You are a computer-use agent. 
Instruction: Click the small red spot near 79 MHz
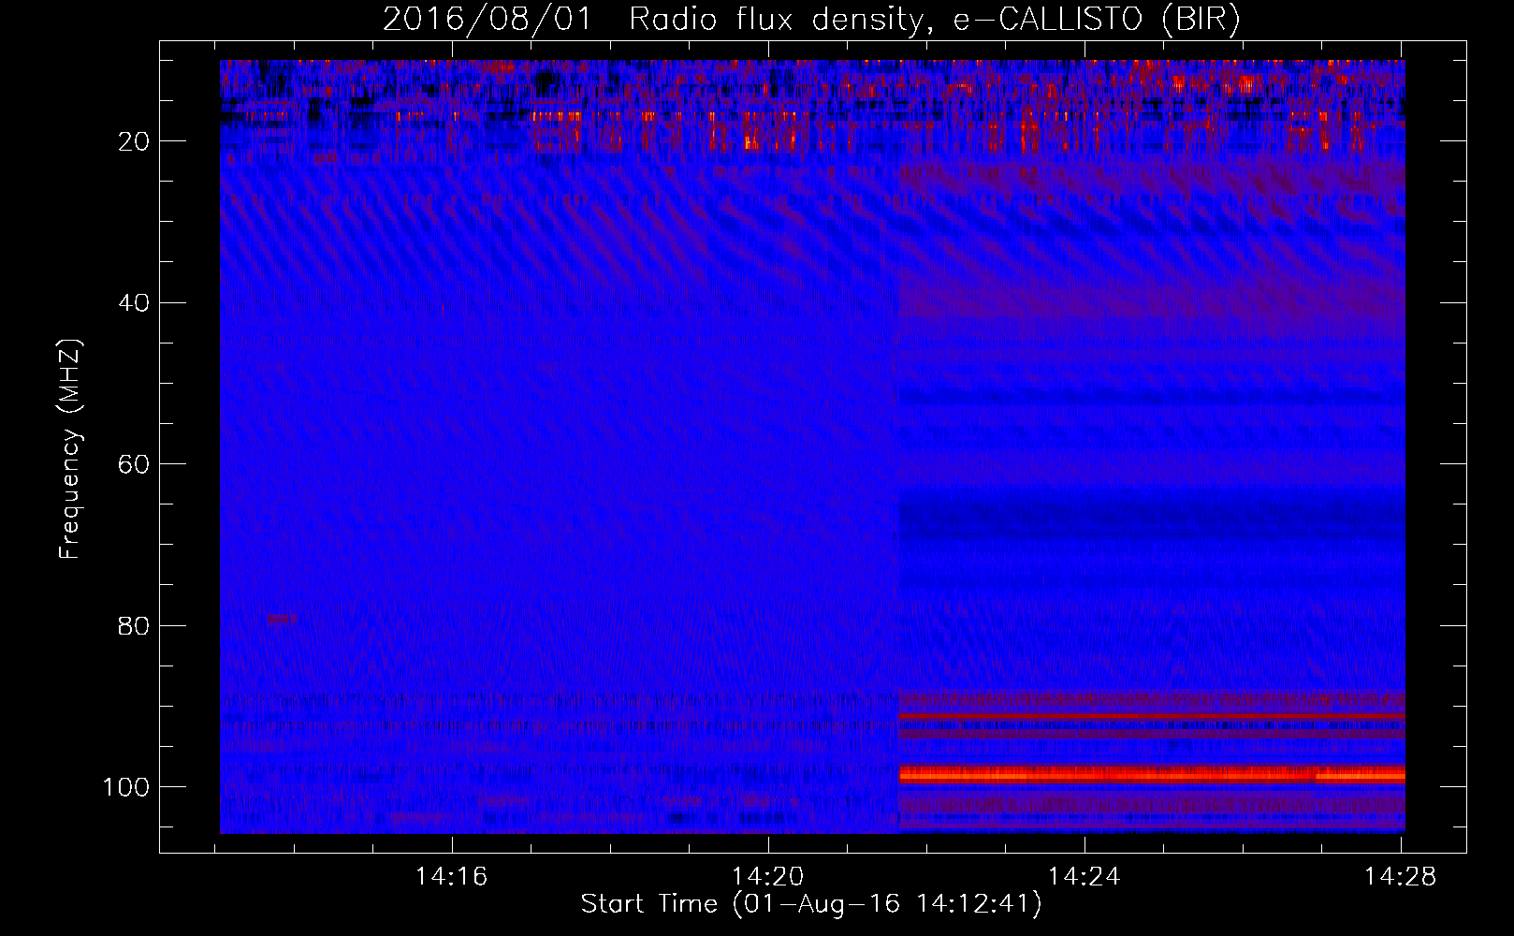(282, 619)
